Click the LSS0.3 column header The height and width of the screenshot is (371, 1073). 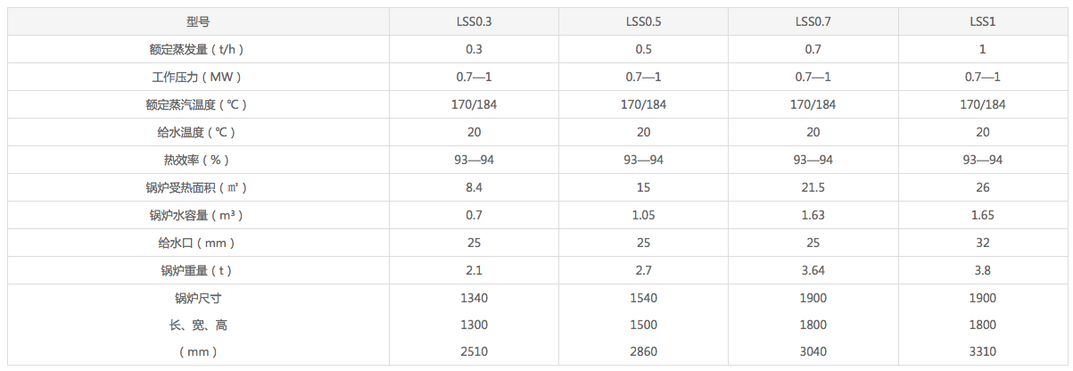[x=474, y=21]
